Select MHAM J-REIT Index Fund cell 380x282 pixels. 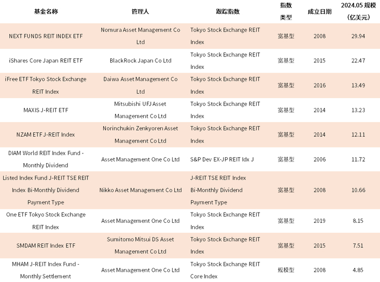(x=46, y=270)
